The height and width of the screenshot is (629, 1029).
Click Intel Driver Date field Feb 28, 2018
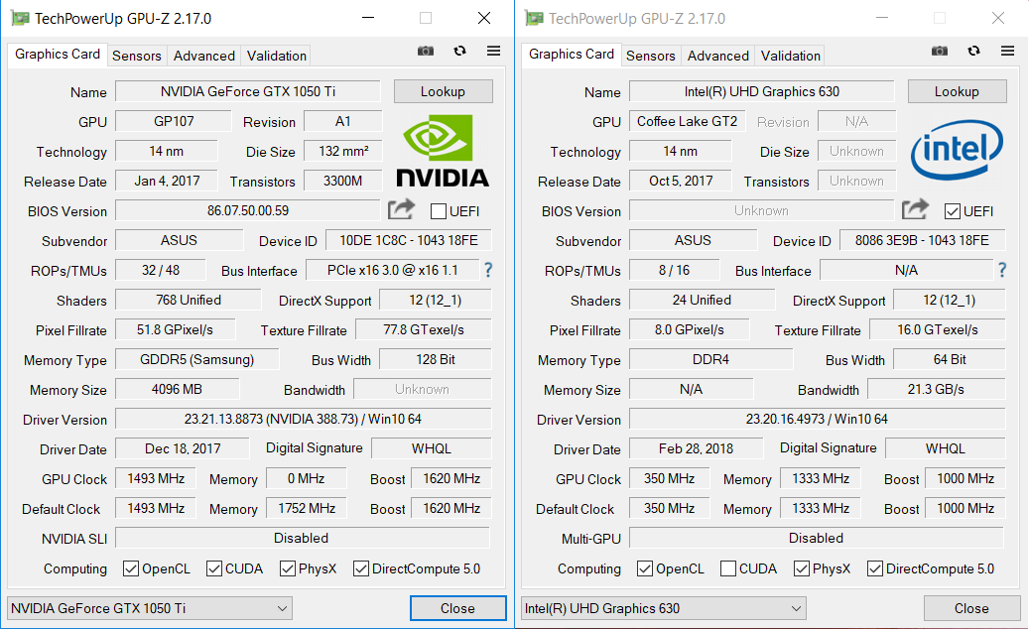pos(696,448)
